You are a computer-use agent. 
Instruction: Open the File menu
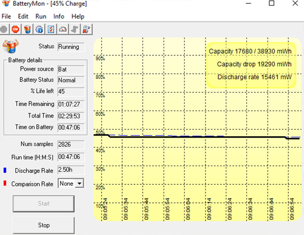click(x=6, y=16)
